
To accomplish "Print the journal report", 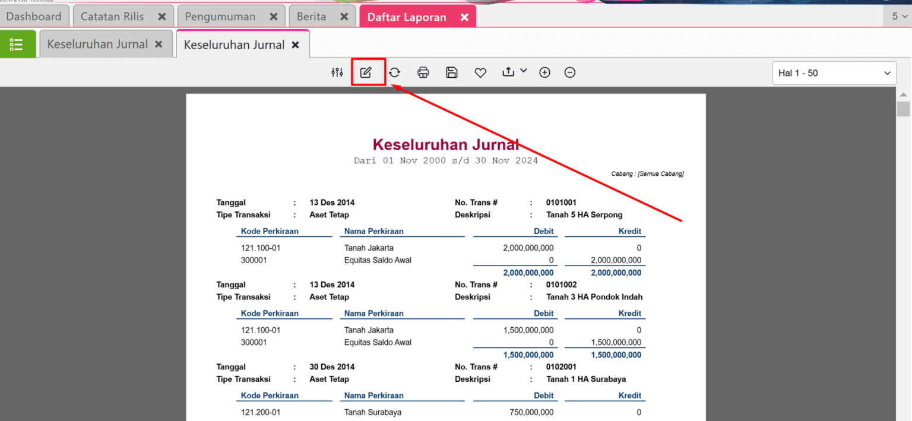I will click(423, 72).
